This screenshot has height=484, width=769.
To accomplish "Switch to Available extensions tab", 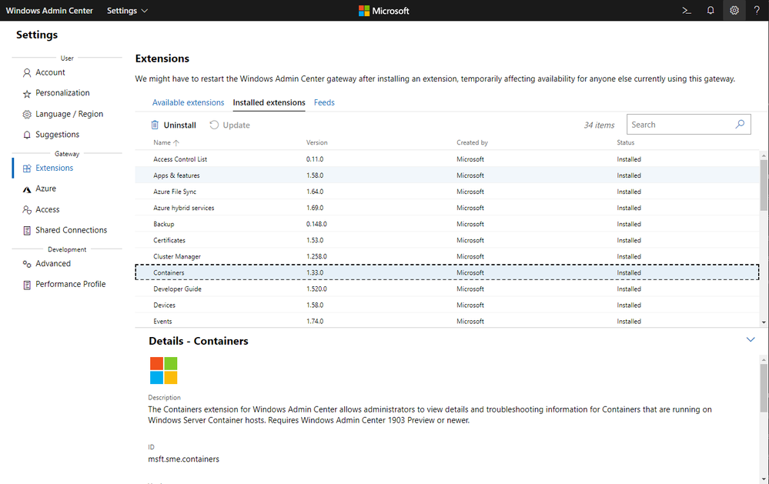I will pyautogui.click(x=188, y=102).
